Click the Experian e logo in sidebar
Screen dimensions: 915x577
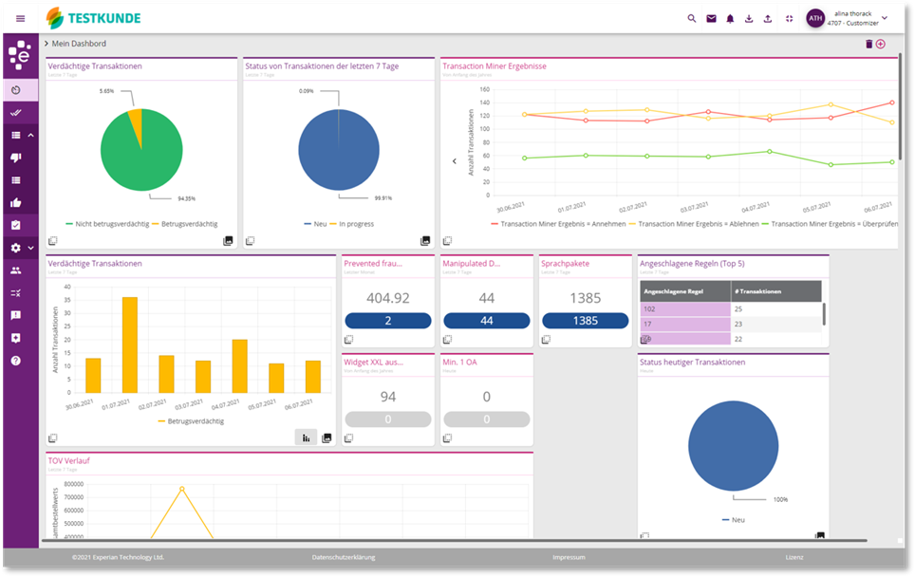20,55
